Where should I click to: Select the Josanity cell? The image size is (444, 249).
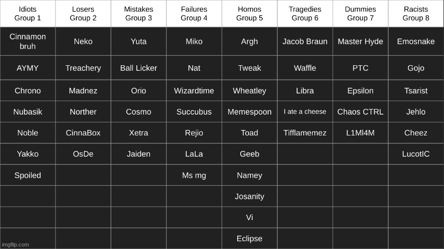point(249,196)
